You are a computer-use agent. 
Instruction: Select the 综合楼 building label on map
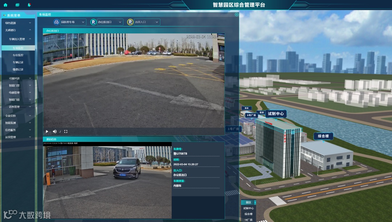click(x=323, y=136)
